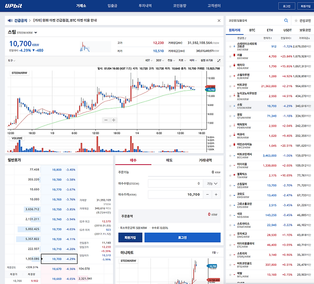Favorite the NEO/KRW row star
Viewport: 314px width, 284px height.
[x=230, y=215]
